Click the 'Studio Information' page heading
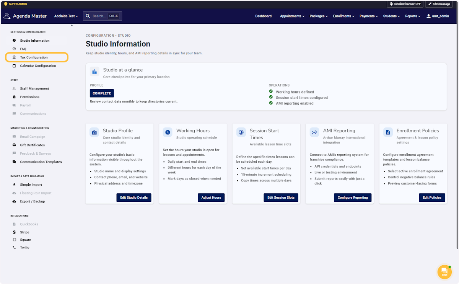The image size is (459, 284). pos(118,44)
